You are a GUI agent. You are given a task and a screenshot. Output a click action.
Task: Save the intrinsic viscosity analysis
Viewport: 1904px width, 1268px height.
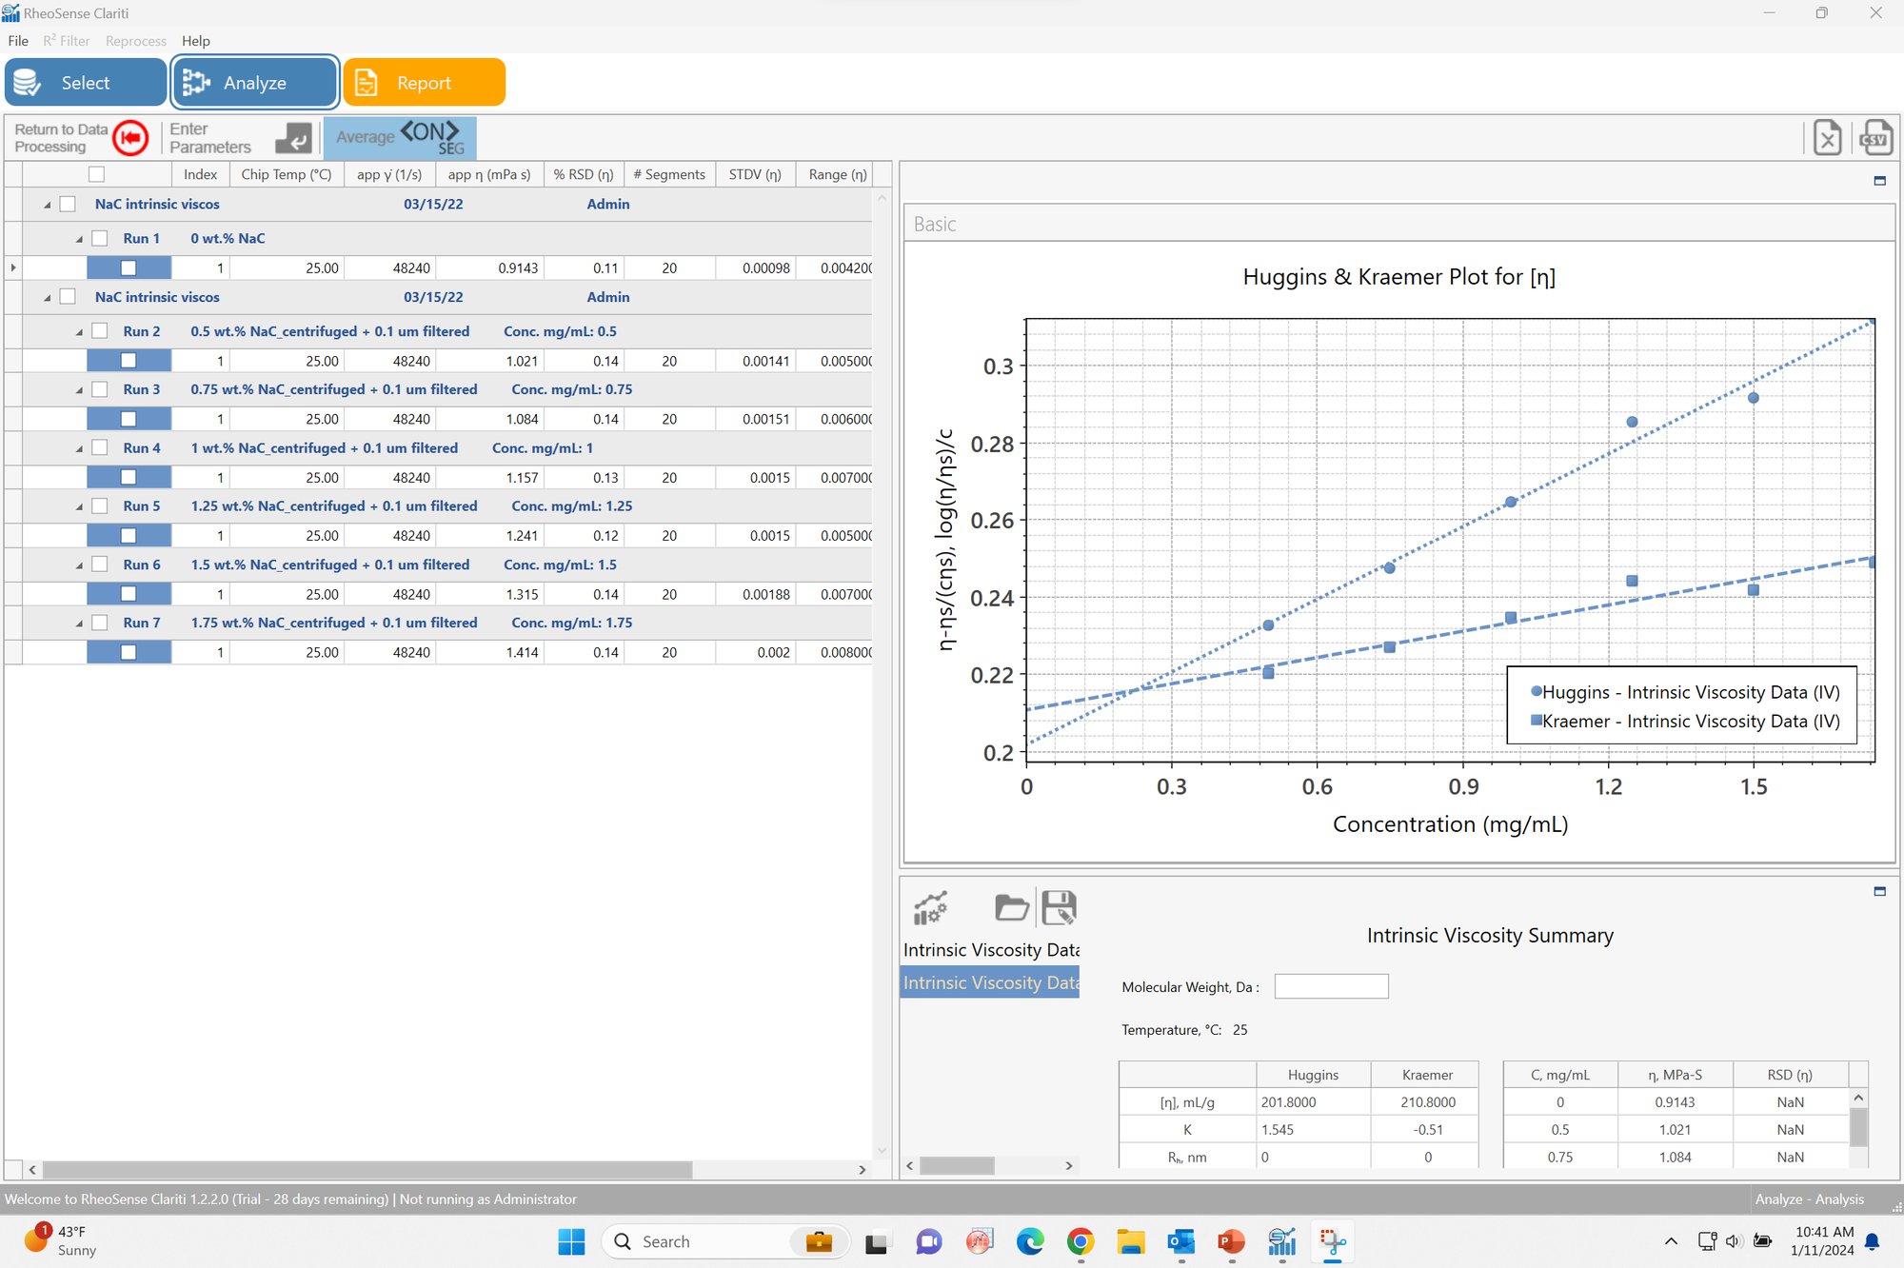pos(1057,908)
